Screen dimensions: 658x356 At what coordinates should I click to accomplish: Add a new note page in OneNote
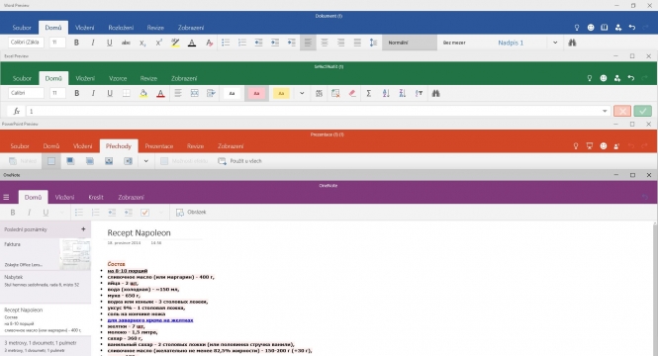83,229
